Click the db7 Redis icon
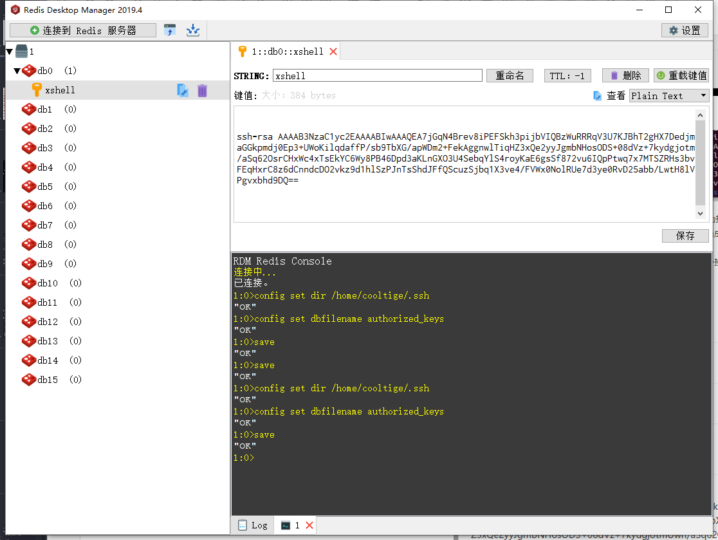This screenshot has height=540, width=718. click(29, 225)
